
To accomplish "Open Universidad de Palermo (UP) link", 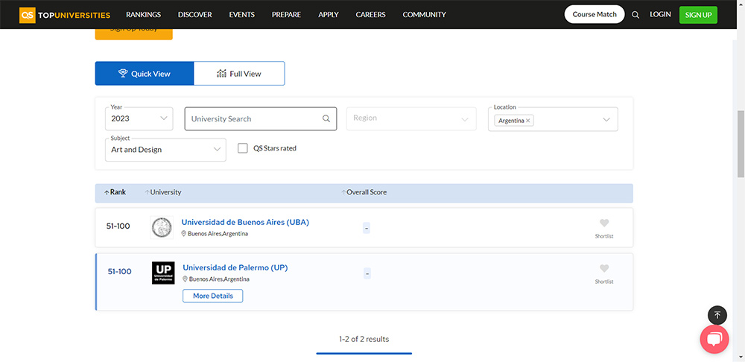I will point(235,267).
